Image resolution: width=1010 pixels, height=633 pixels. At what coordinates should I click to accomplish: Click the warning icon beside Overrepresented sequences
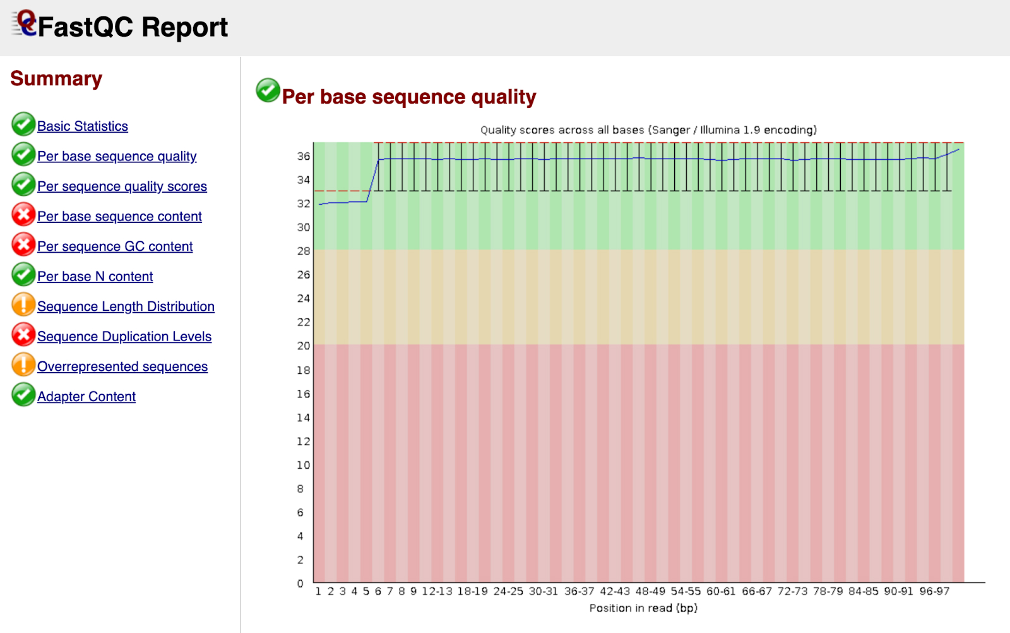click(x=23, y=365)
